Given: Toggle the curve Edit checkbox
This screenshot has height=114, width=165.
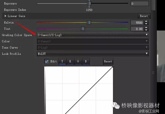Looking at the screenshot, I should click(x=47, y=61).
